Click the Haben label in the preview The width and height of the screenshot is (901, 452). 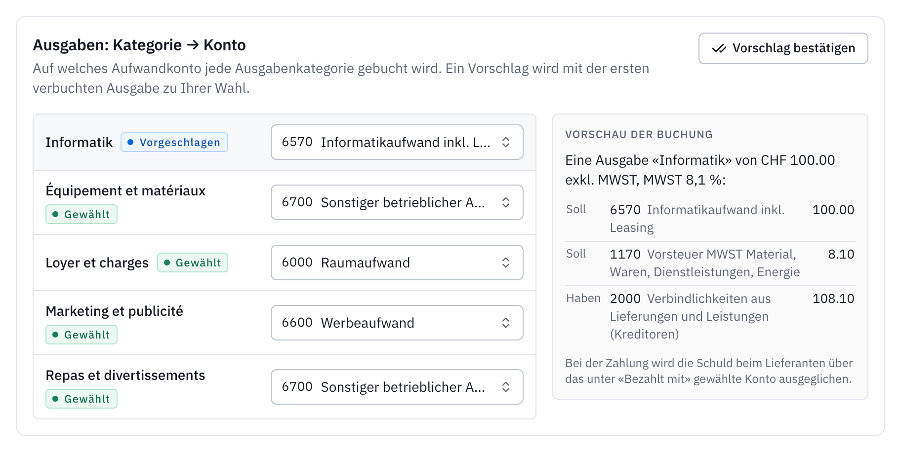click(583, 298)
